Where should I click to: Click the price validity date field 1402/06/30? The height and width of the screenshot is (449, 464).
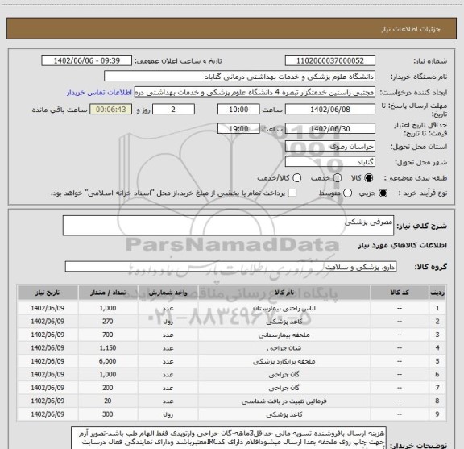click(x=330, y=128)
